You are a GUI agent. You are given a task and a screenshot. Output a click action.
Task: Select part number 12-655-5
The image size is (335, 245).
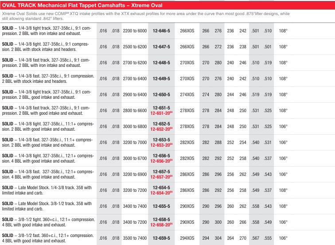[x=161, y=206]
